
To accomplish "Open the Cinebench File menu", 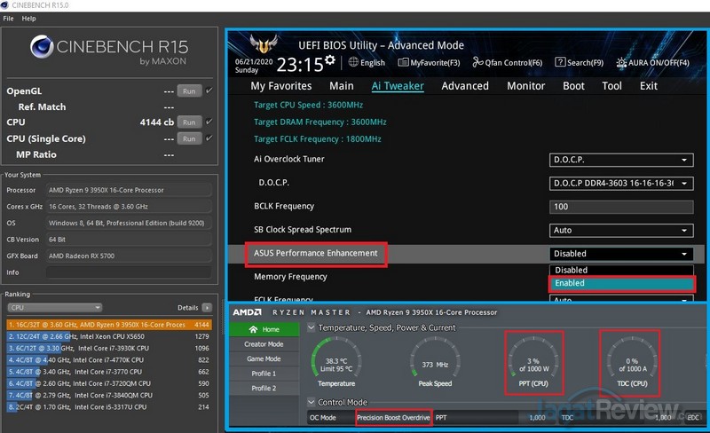I will pyautogui.click(x=8, y=19).
